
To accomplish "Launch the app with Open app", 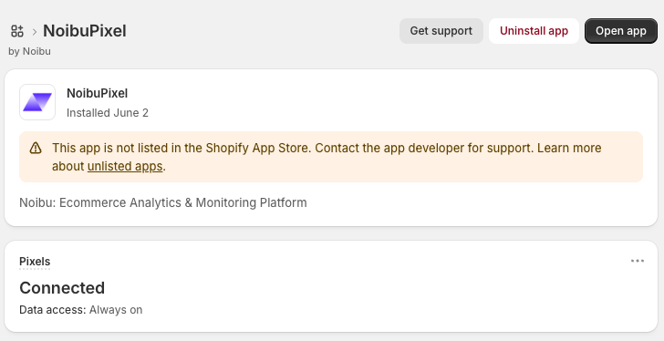I will pos(621,31).
